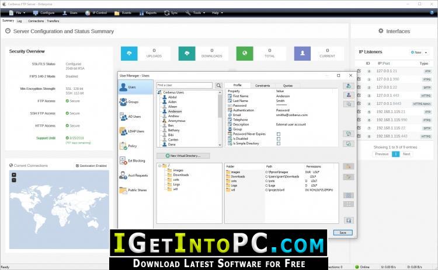Toggle the Is Disabled checkbox
This screenshot has height=270, width=438.
coord(279,139)
